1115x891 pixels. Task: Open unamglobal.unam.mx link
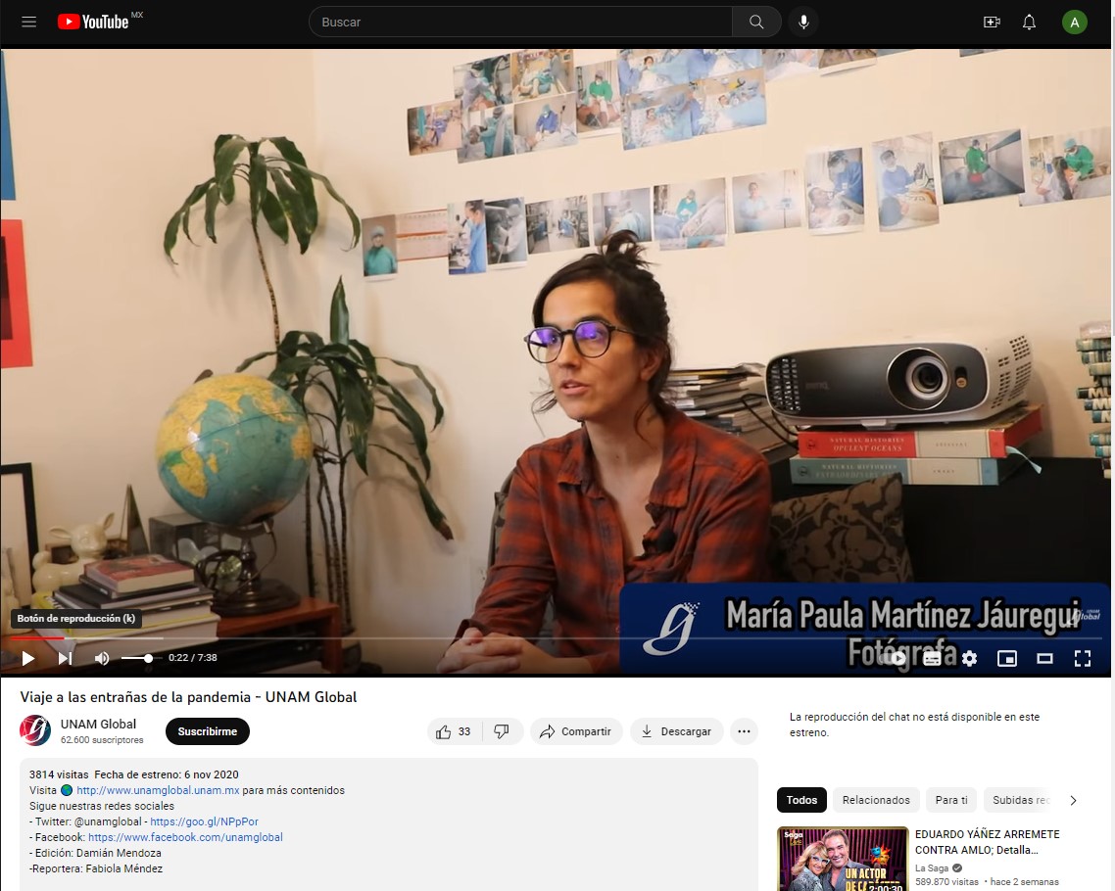158,790
